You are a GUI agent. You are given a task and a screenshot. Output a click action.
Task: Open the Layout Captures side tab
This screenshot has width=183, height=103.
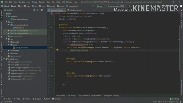coord(1,63)
